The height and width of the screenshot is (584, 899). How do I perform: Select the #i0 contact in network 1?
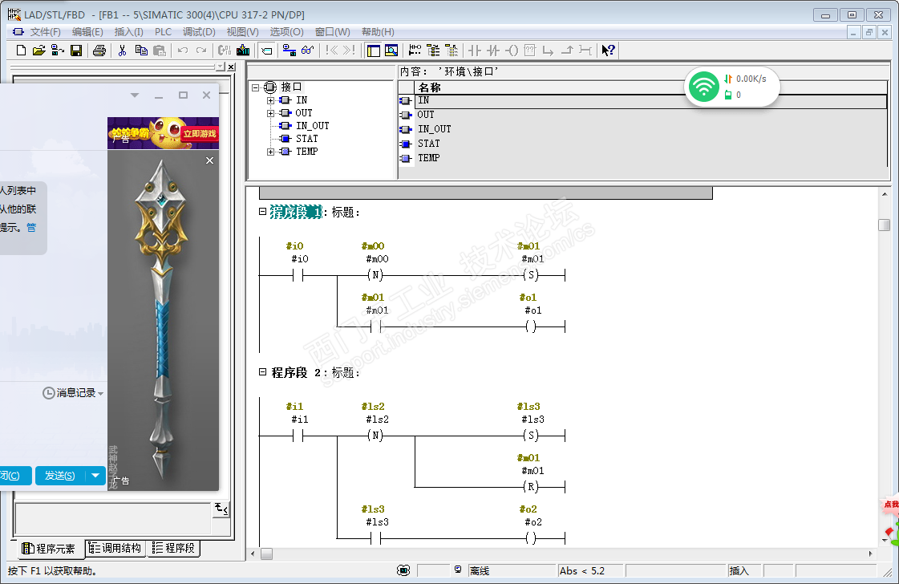(298, 275)
